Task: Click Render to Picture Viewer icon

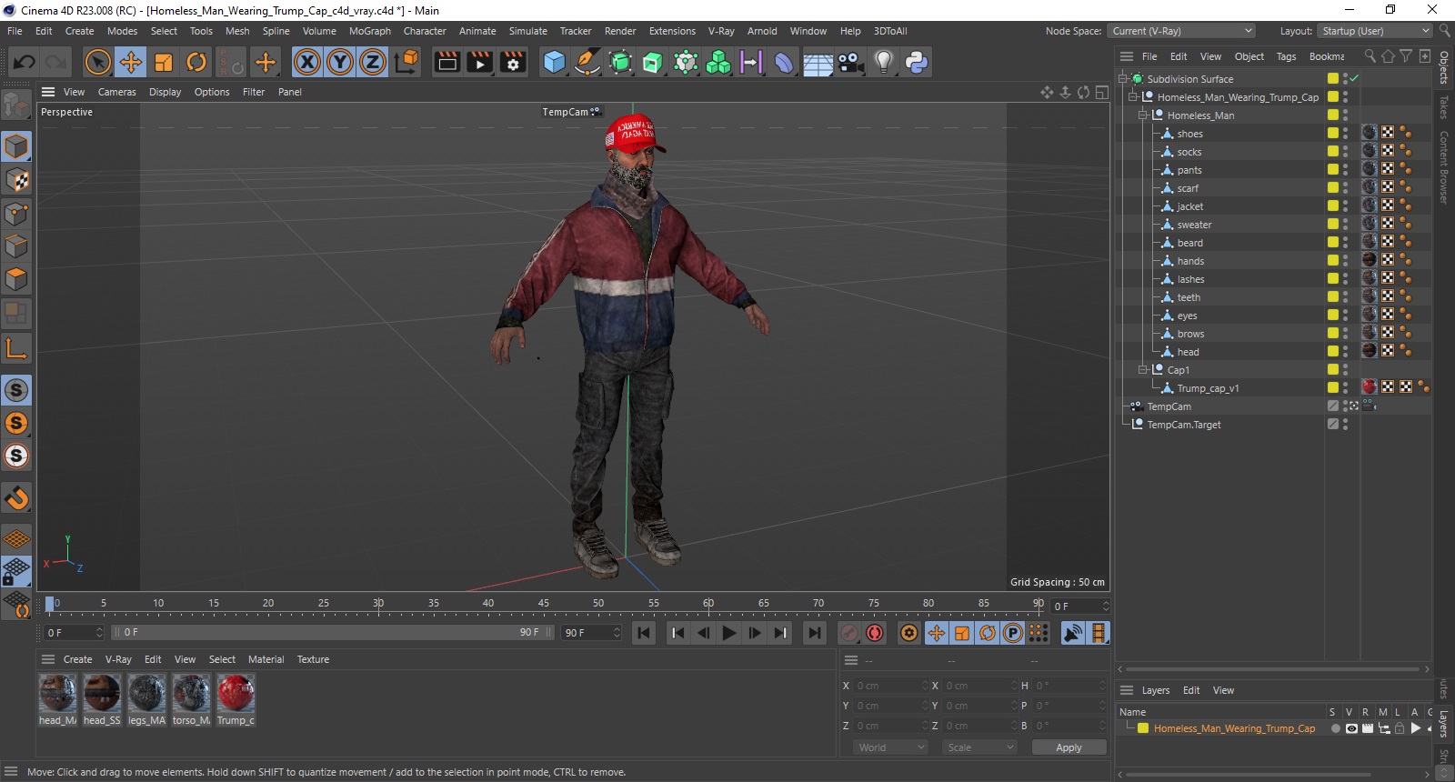Action: (479, 62)
